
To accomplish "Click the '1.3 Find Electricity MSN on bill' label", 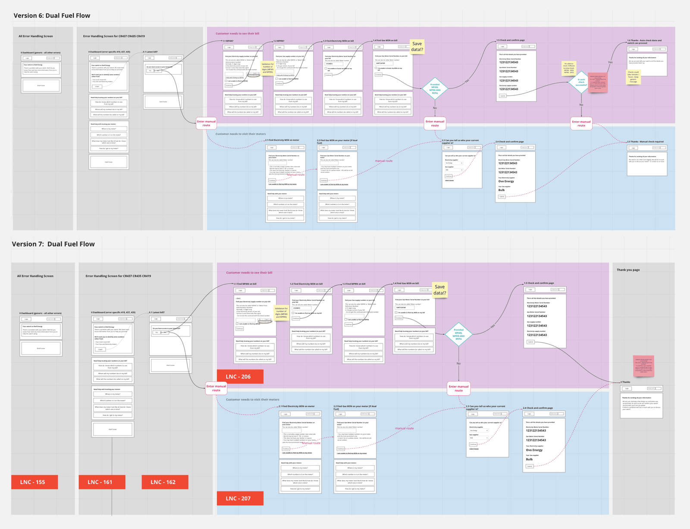I will tap(339, 41).
